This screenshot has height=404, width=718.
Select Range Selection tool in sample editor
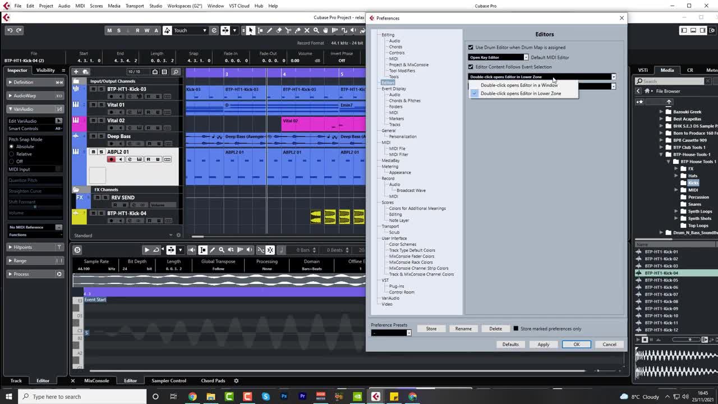(x=203, y=250)
